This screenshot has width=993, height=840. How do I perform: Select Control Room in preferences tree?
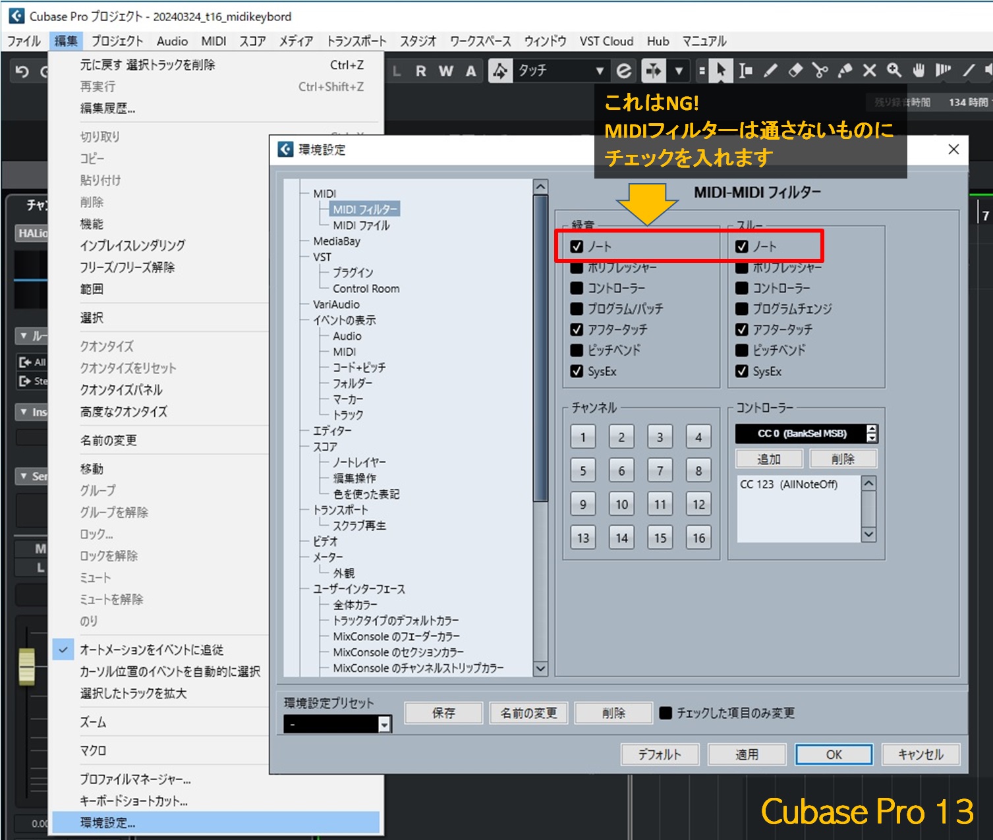(x=366, y=289)
